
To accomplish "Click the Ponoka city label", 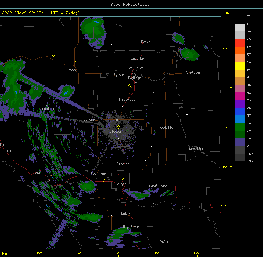I will pyautogui.click(x=146, y=42).
